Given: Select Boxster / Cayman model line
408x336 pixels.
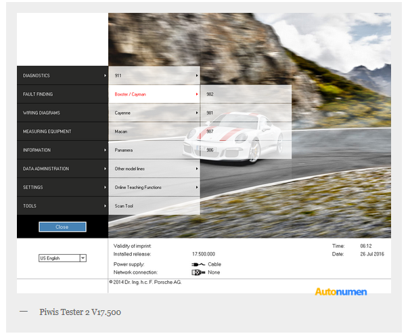Looking at the screenshot, I should [154, 94].
